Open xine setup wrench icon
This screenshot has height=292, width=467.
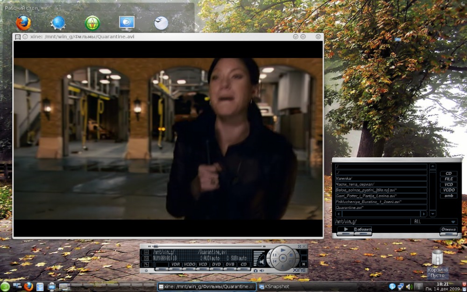(146, 264)
